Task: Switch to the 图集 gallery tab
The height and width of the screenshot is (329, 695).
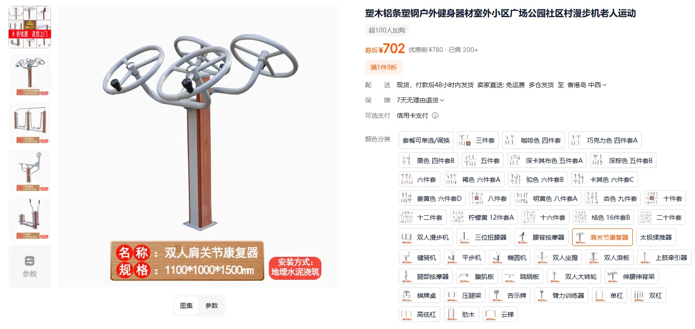Action: [187, 306]
